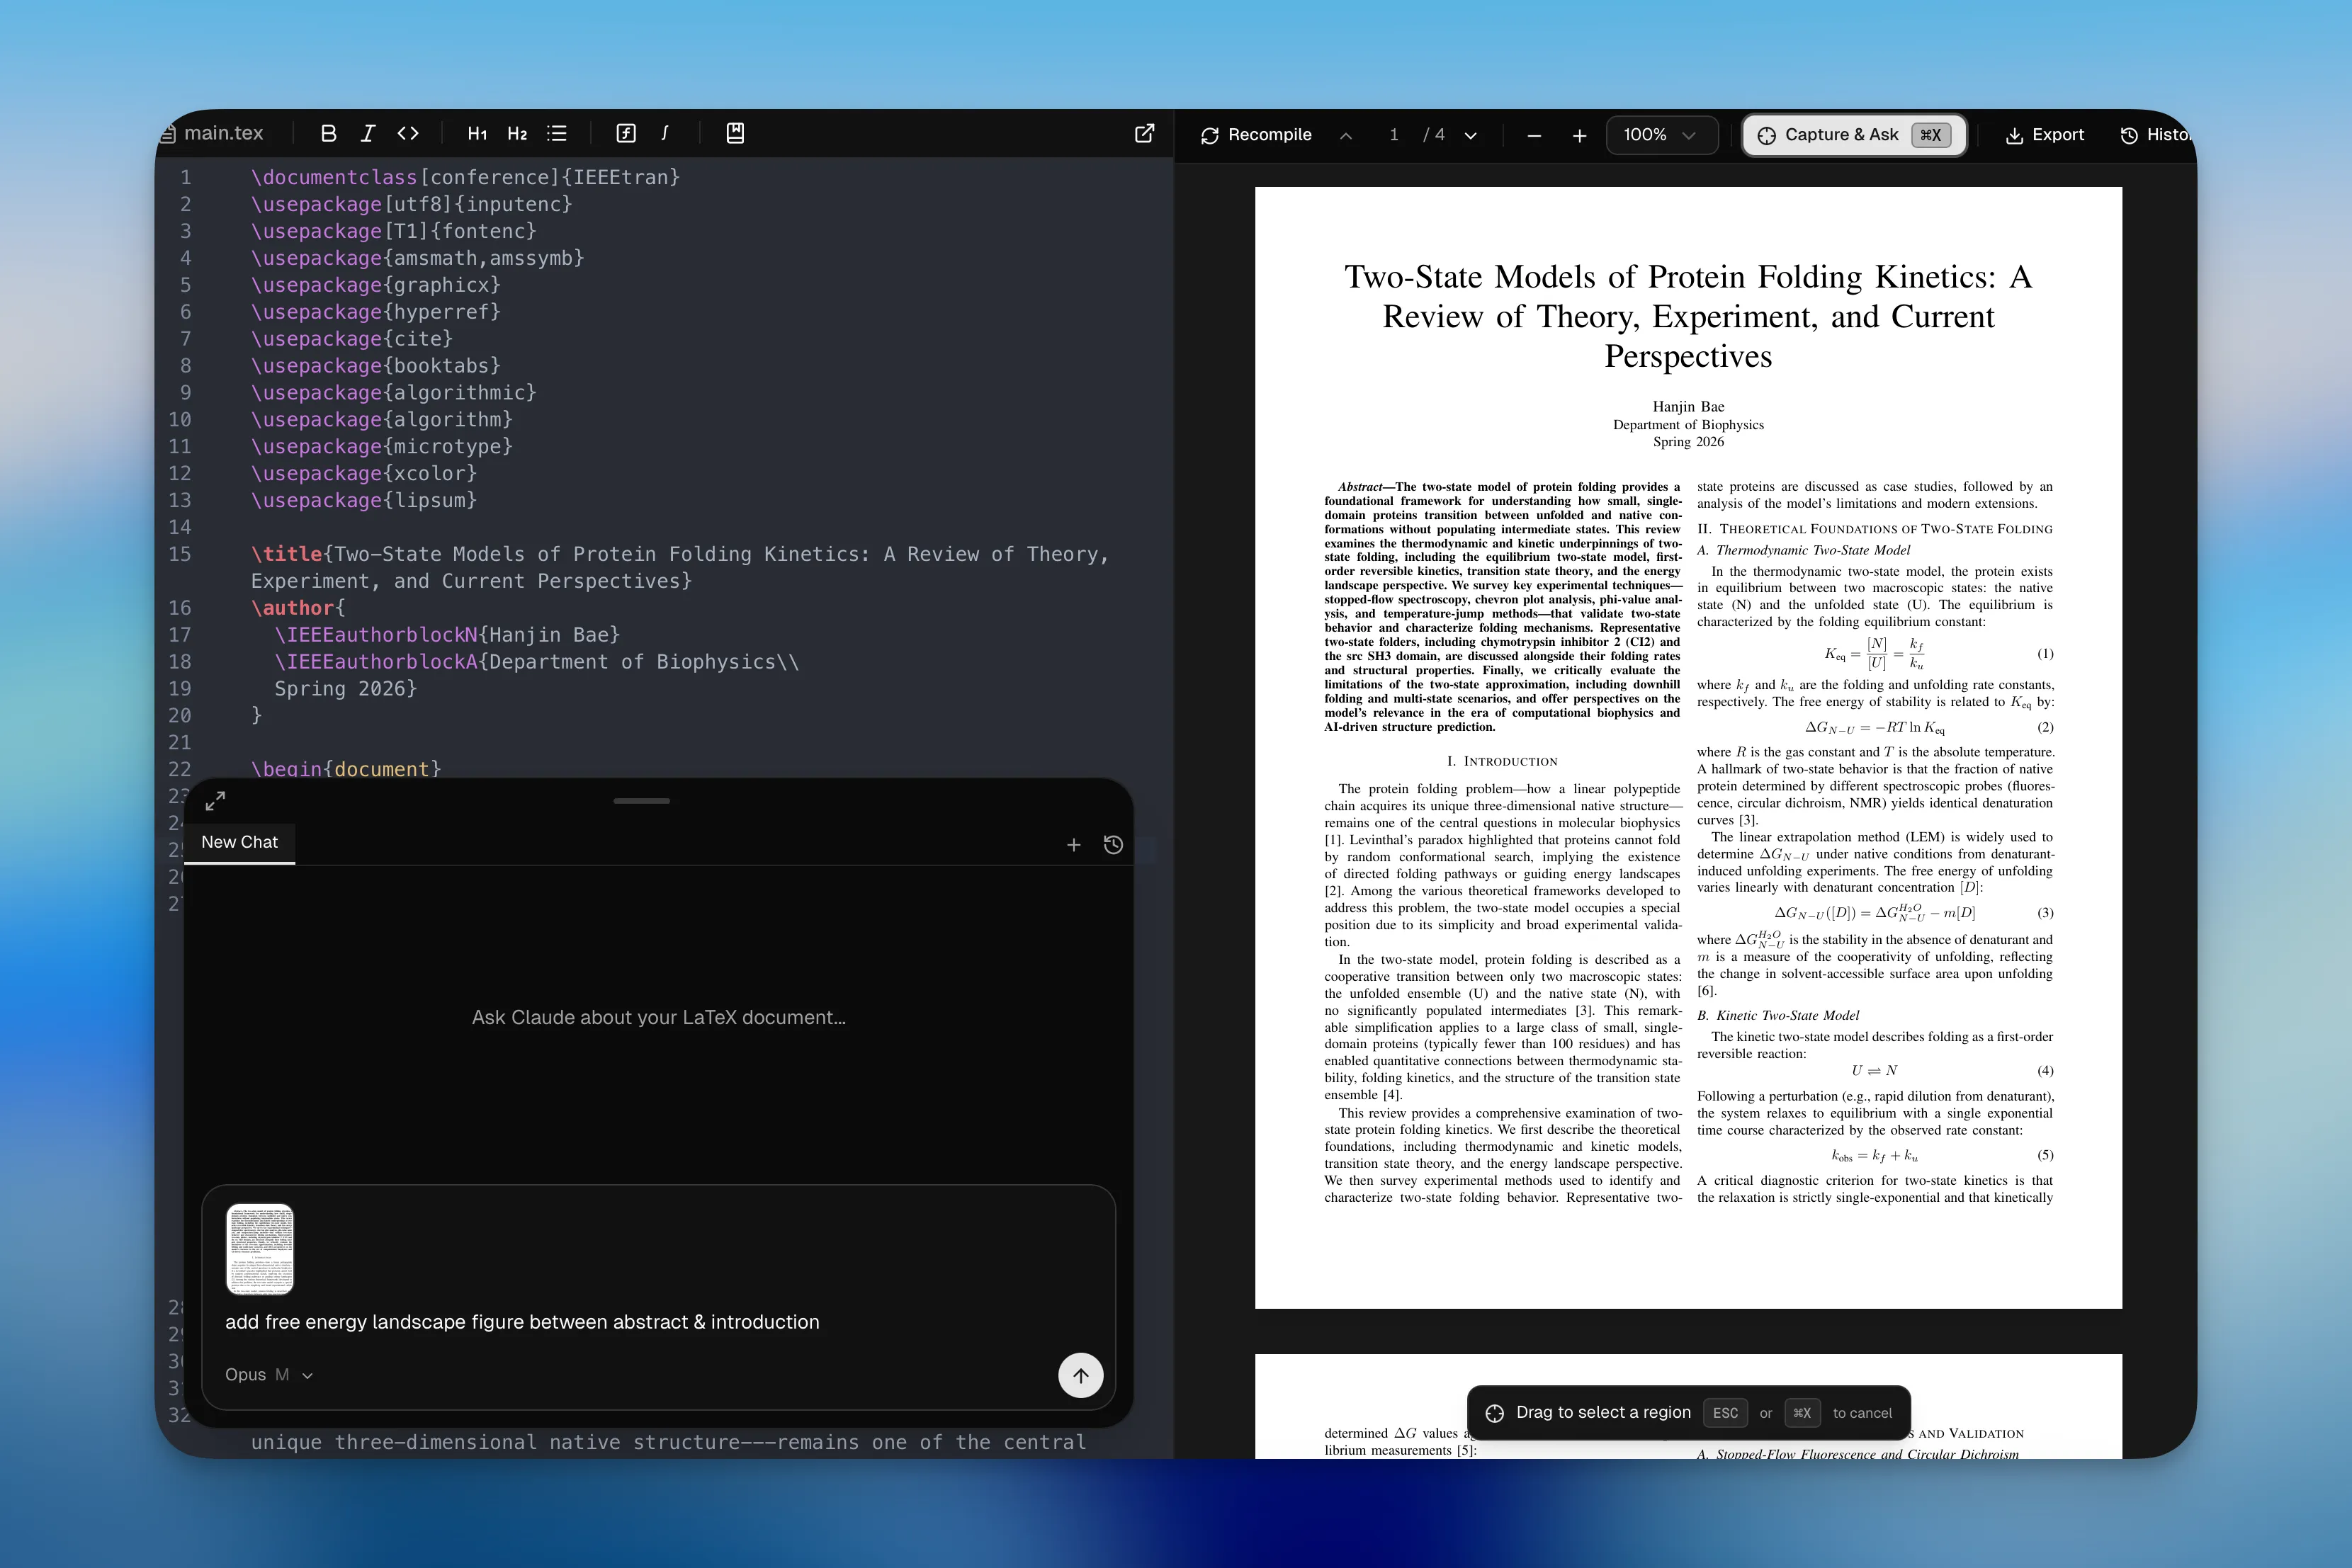Insert H1 heading
This screenshot has height=1568, width=2352.
[x=477, y=133]
